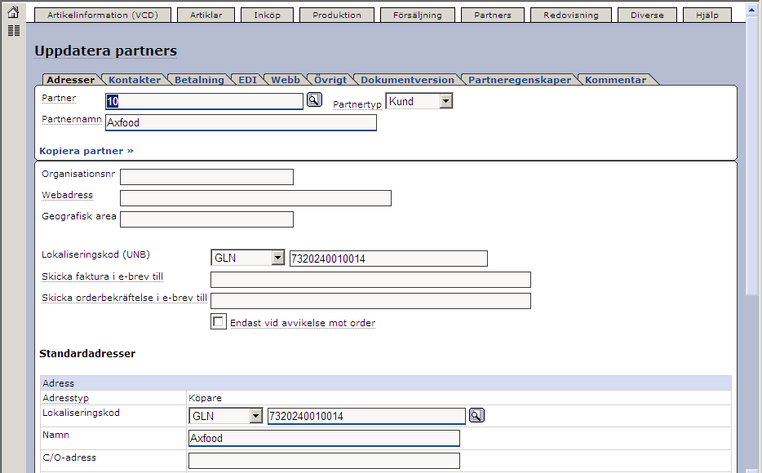
Task: Click the Webadress input field
Action: point(255,198)
